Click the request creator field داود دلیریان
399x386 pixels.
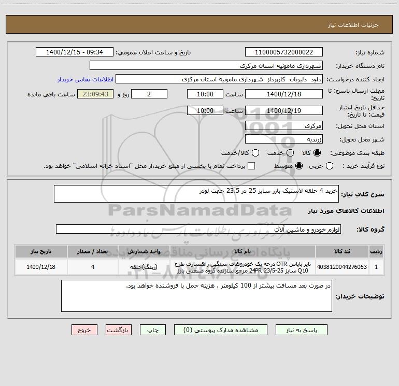[219, 79]
